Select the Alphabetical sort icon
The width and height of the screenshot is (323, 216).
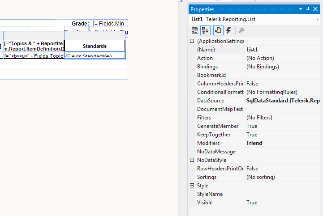206,30
